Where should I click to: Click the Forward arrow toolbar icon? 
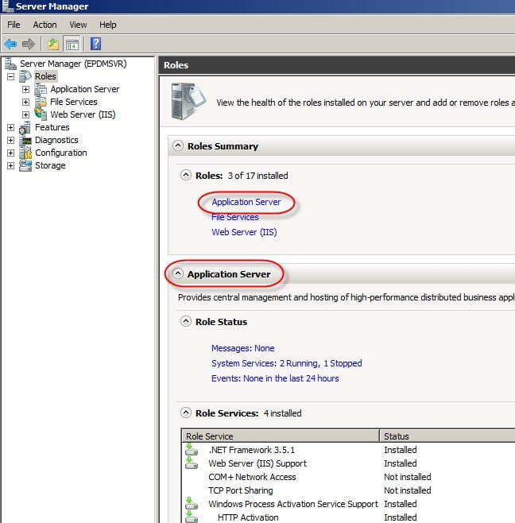(29, 44)
